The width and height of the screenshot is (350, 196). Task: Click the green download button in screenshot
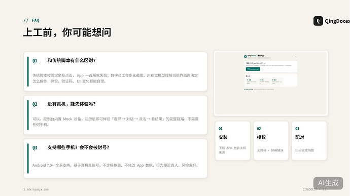pos(253,69)
